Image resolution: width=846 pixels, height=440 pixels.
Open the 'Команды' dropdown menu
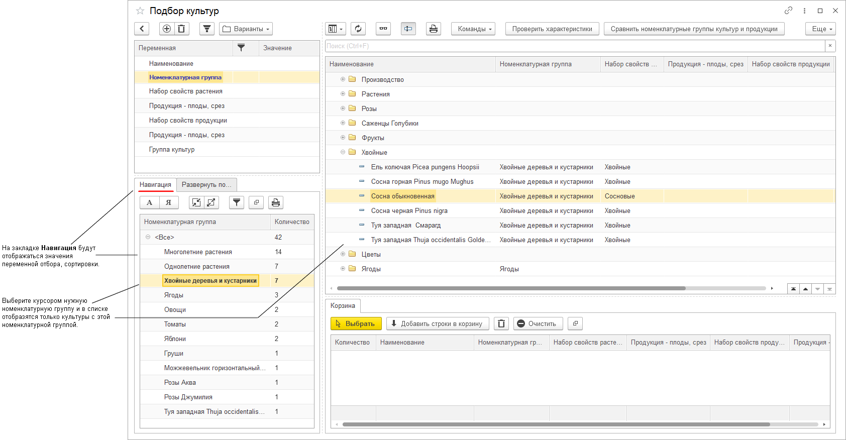(x=473, y=29)
